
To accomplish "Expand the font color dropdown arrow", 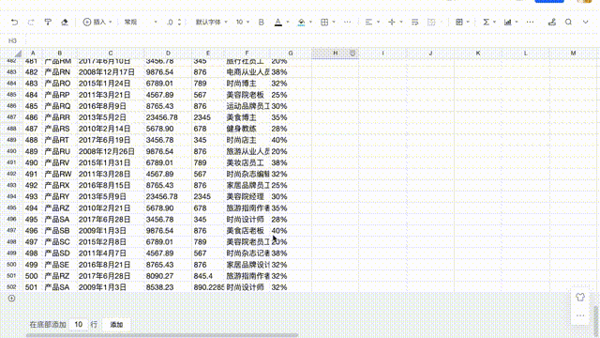I will point(288,23).
